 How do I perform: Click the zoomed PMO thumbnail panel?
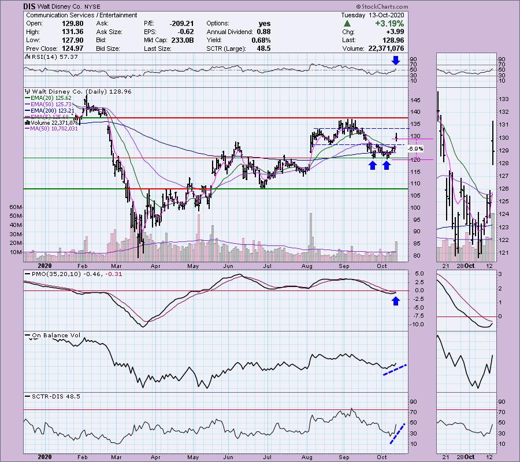[466, 301]
